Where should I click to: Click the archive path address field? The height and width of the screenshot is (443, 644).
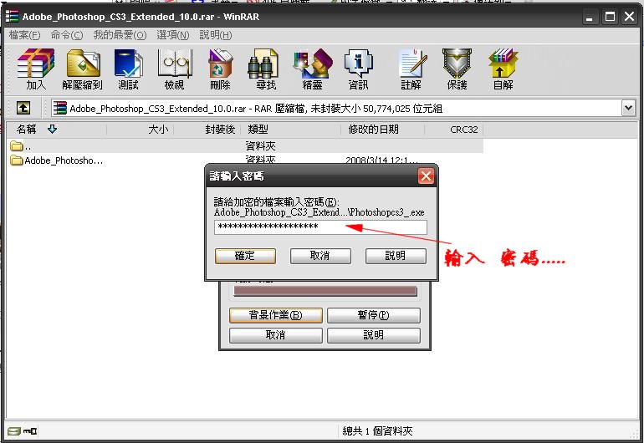coord(337,109)
